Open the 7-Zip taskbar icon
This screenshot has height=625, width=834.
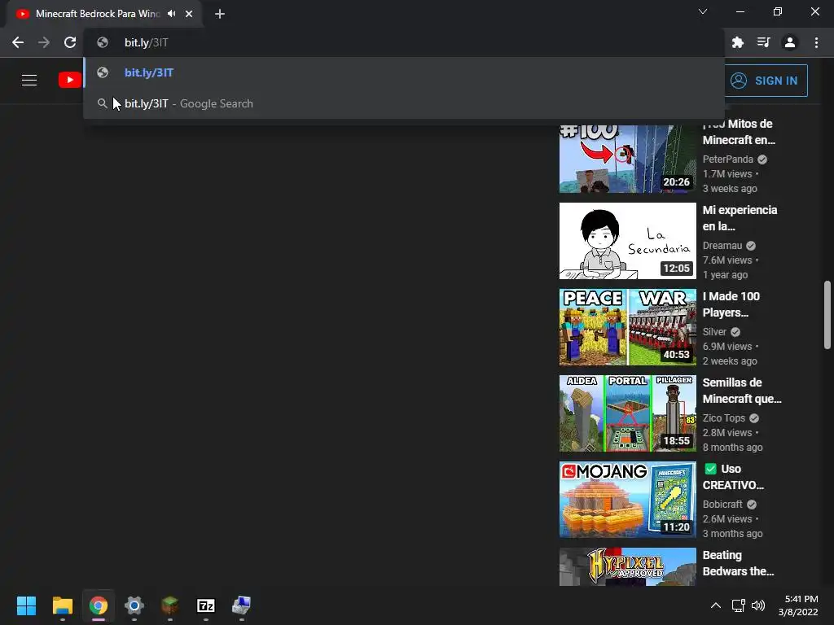(206, 605)
